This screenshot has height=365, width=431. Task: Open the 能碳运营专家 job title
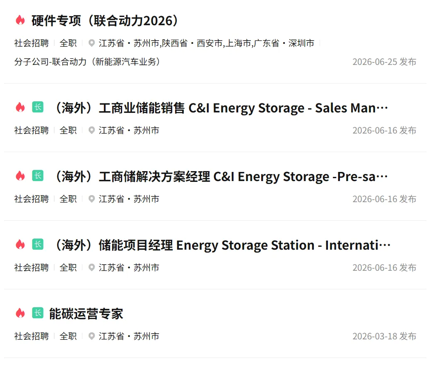point(86,314)
